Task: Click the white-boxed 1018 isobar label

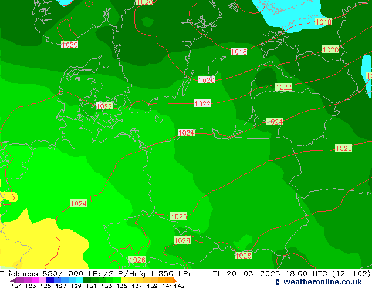Action: [239, 52]
